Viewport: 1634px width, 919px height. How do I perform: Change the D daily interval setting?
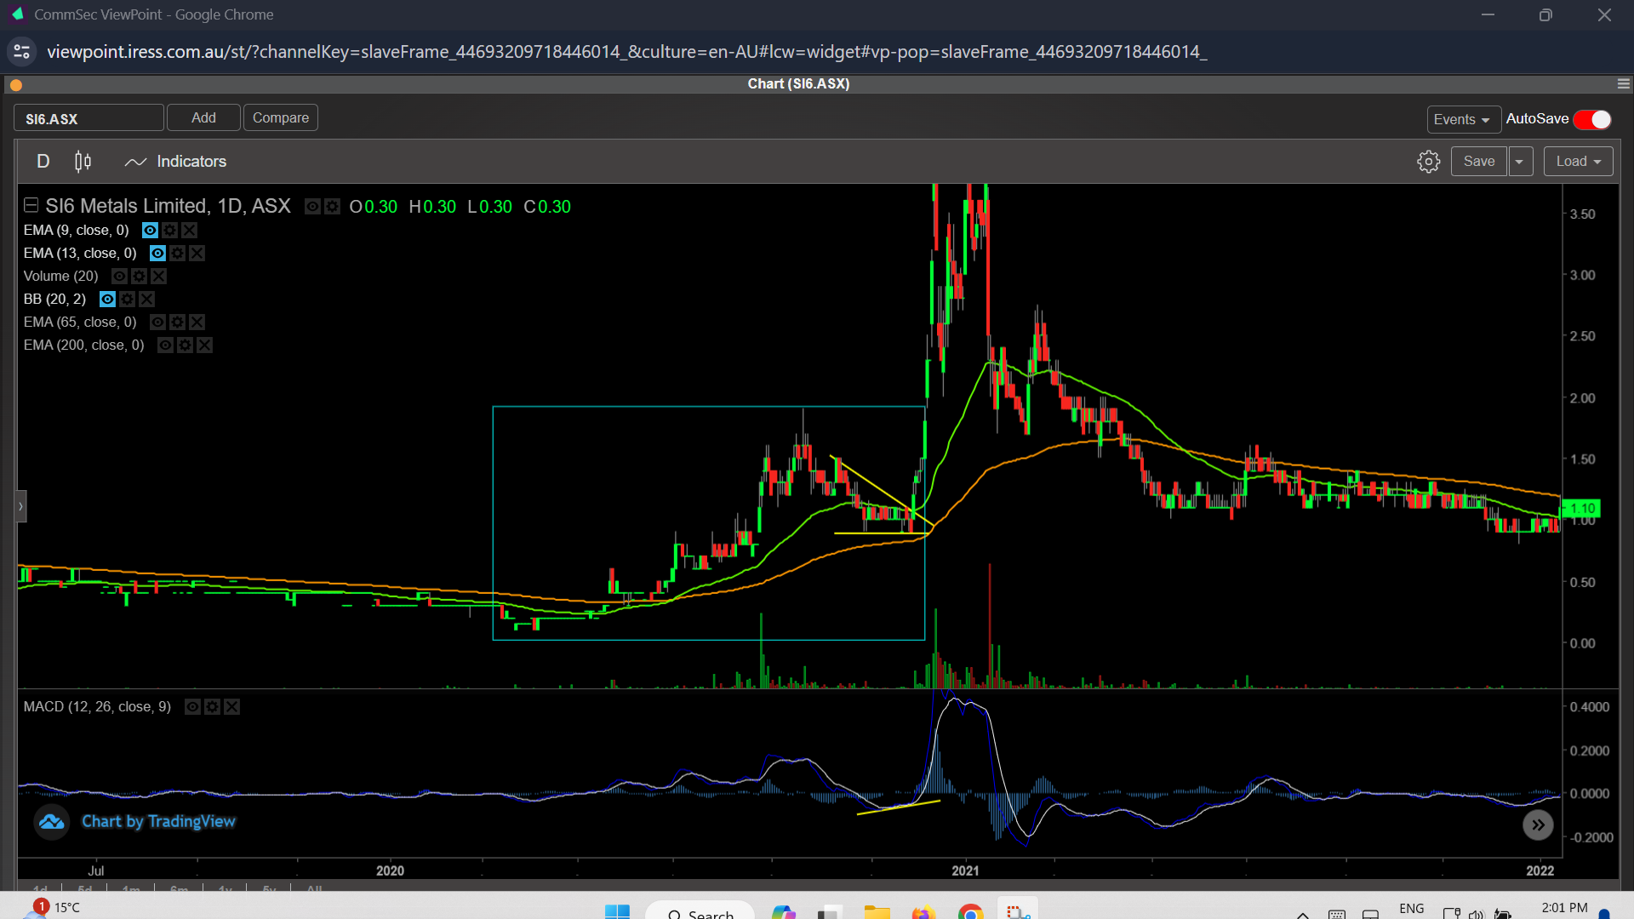coord(43,162)
